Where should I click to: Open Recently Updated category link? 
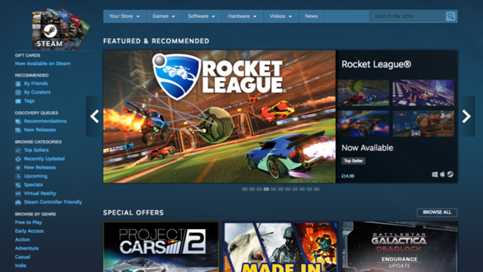tap(44, 158)
